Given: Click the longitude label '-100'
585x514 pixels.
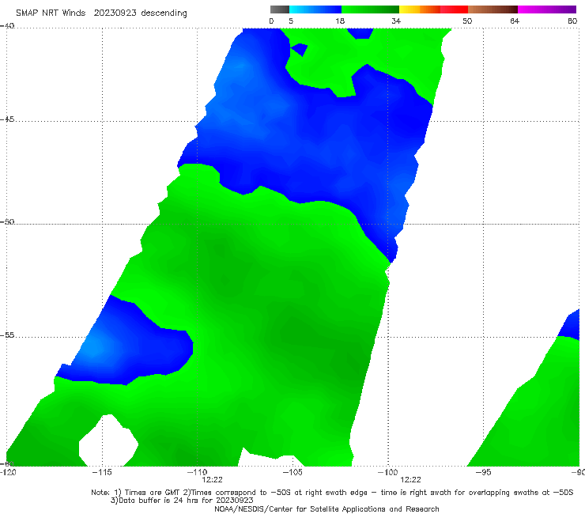Looking at the screenshot, I should (387, 472).
